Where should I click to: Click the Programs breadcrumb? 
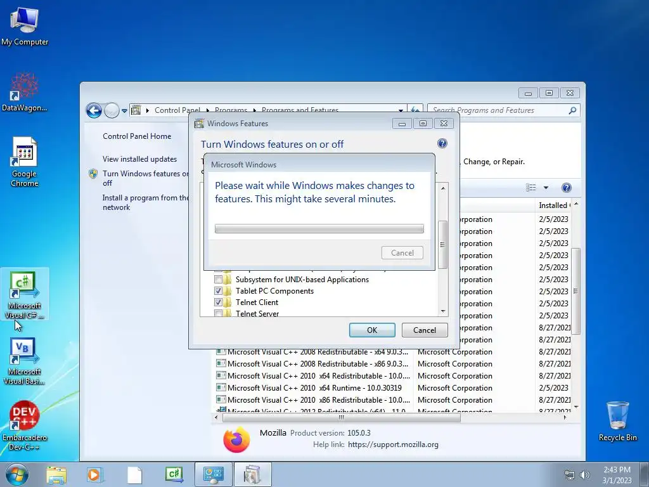point(231,110)
